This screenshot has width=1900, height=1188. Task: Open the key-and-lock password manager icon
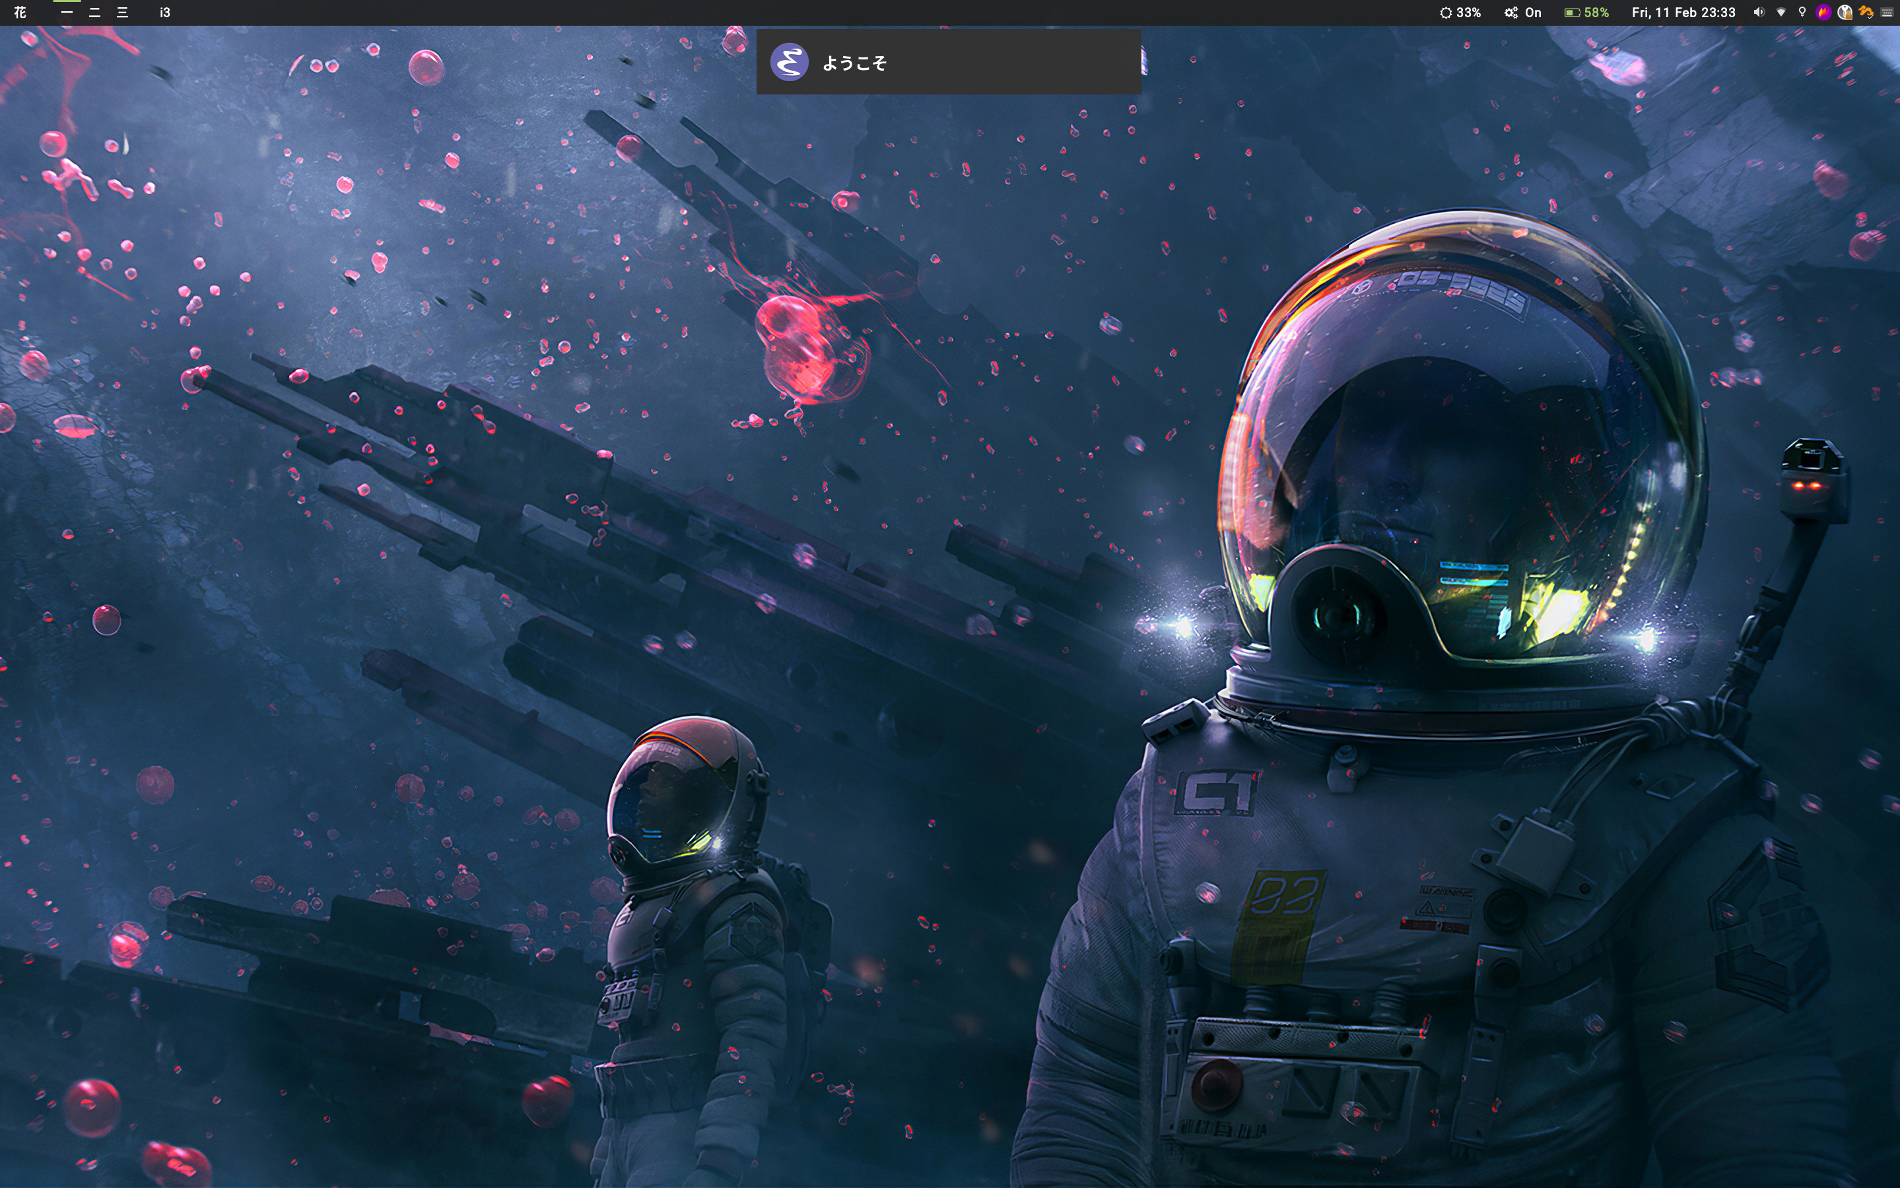[1845, 13]
